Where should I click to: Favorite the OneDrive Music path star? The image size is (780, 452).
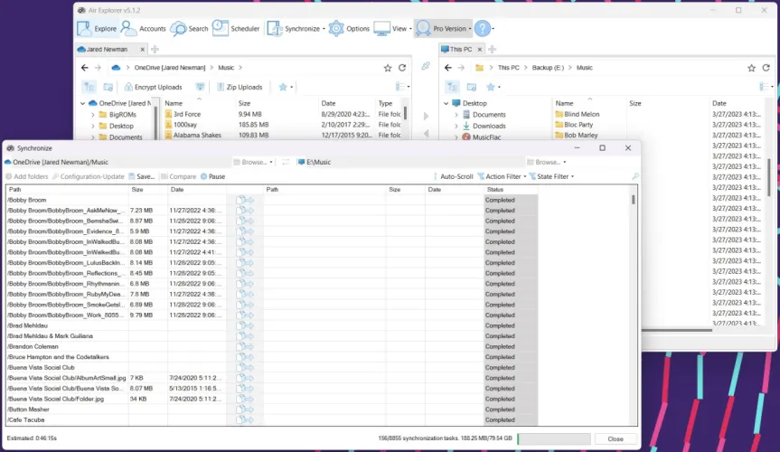(388, 68)
